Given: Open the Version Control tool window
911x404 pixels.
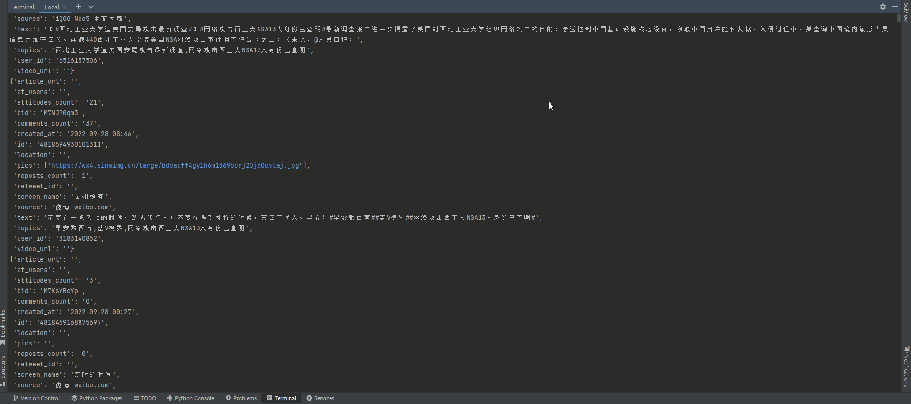Looking at the screenshot, I should pyautogui.click(x=37, y=398).
